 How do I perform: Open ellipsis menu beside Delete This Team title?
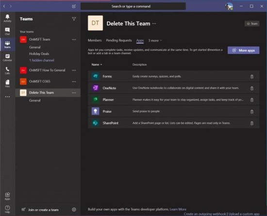(x=154, y=23)
